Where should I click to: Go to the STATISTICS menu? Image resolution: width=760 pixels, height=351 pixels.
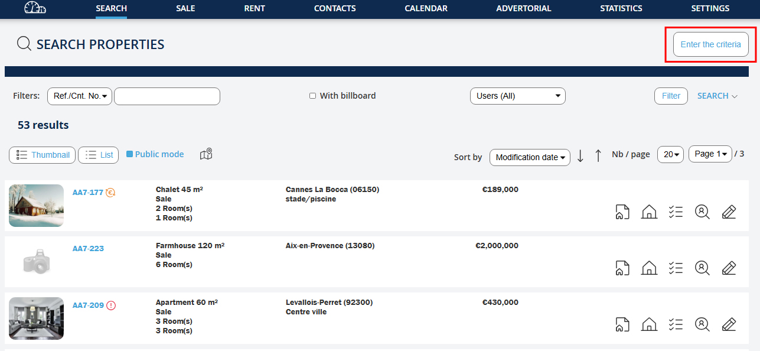[621, 8]
